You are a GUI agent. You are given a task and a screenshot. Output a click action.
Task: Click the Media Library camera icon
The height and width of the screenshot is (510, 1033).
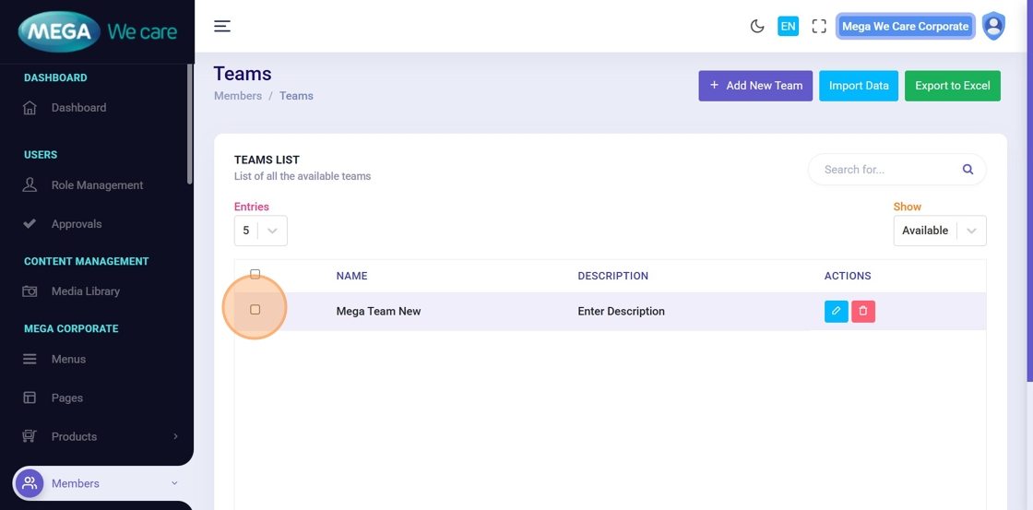tap(30, 291)
